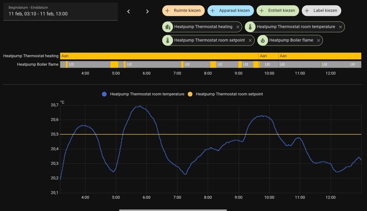This screenshot has width=367, height=211.
Task: Click Boiler flame Uit segment near 12:00
Action: point(332,64)
